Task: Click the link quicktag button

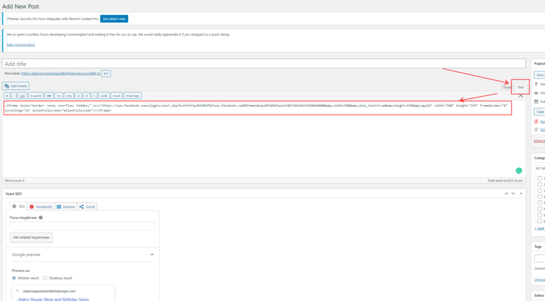Action: 22,96
